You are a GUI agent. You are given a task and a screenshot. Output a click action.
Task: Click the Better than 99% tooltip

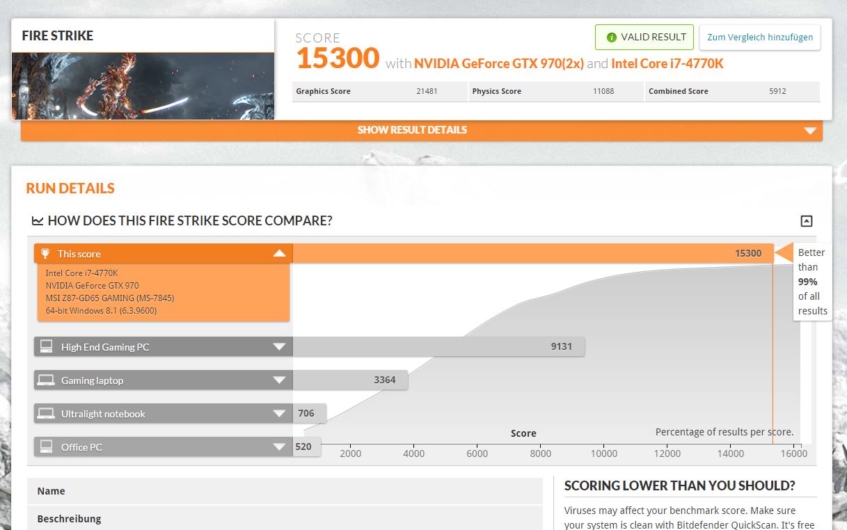coord(812,282)
